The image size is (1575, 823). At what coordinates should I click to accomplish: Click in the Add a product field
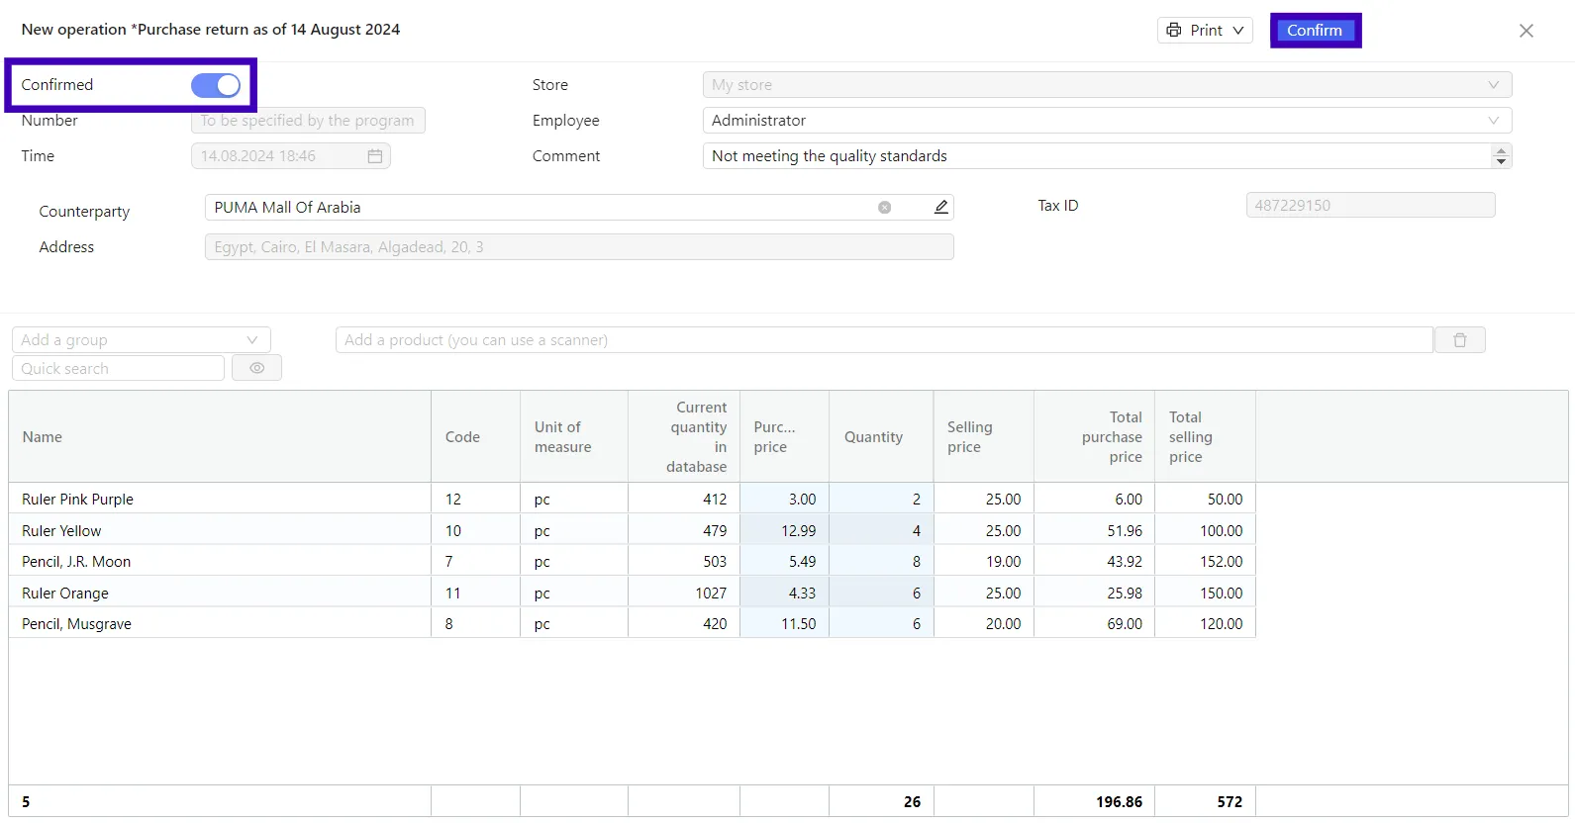pyautogui.click(x=884, y=340)
